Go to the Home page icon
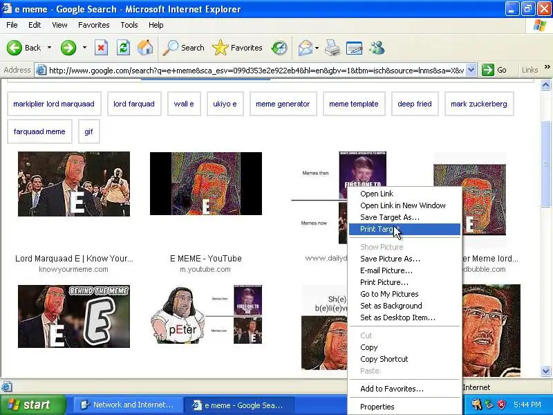Screen dimensions: 553x415 145,48
